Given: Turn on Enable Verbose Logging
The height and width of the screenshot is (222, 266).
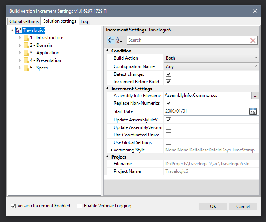Looking at the screenshot, I should (x=80, y=206).
